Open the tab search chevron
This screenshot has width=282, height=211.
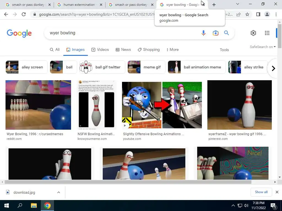click(x=237, y=4)
